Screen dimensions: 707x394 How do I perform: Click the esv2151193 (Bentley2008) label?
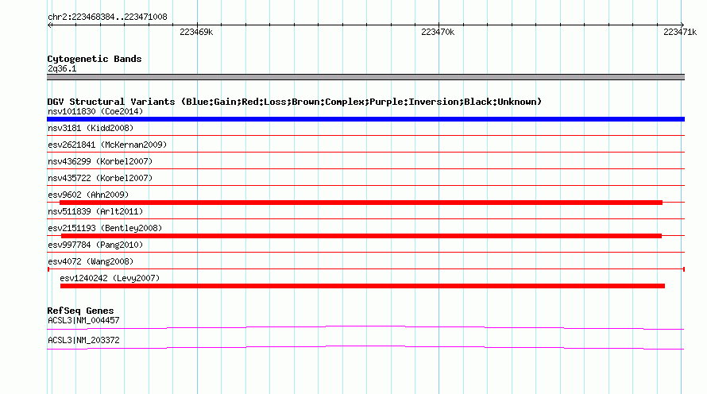105,228
